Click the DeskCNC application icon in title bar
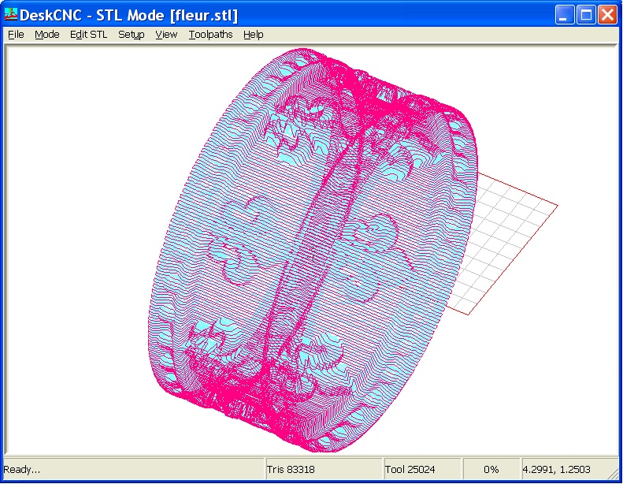This screenshot has height=484, width=623. click(11, 15)
